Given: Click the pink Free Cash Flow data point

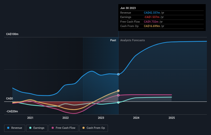Looking at the screenshot, I should 118,95.
